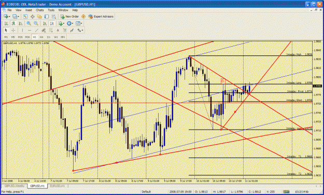Open the Periods clock icon
324x195 pixels.
(69, 23)
